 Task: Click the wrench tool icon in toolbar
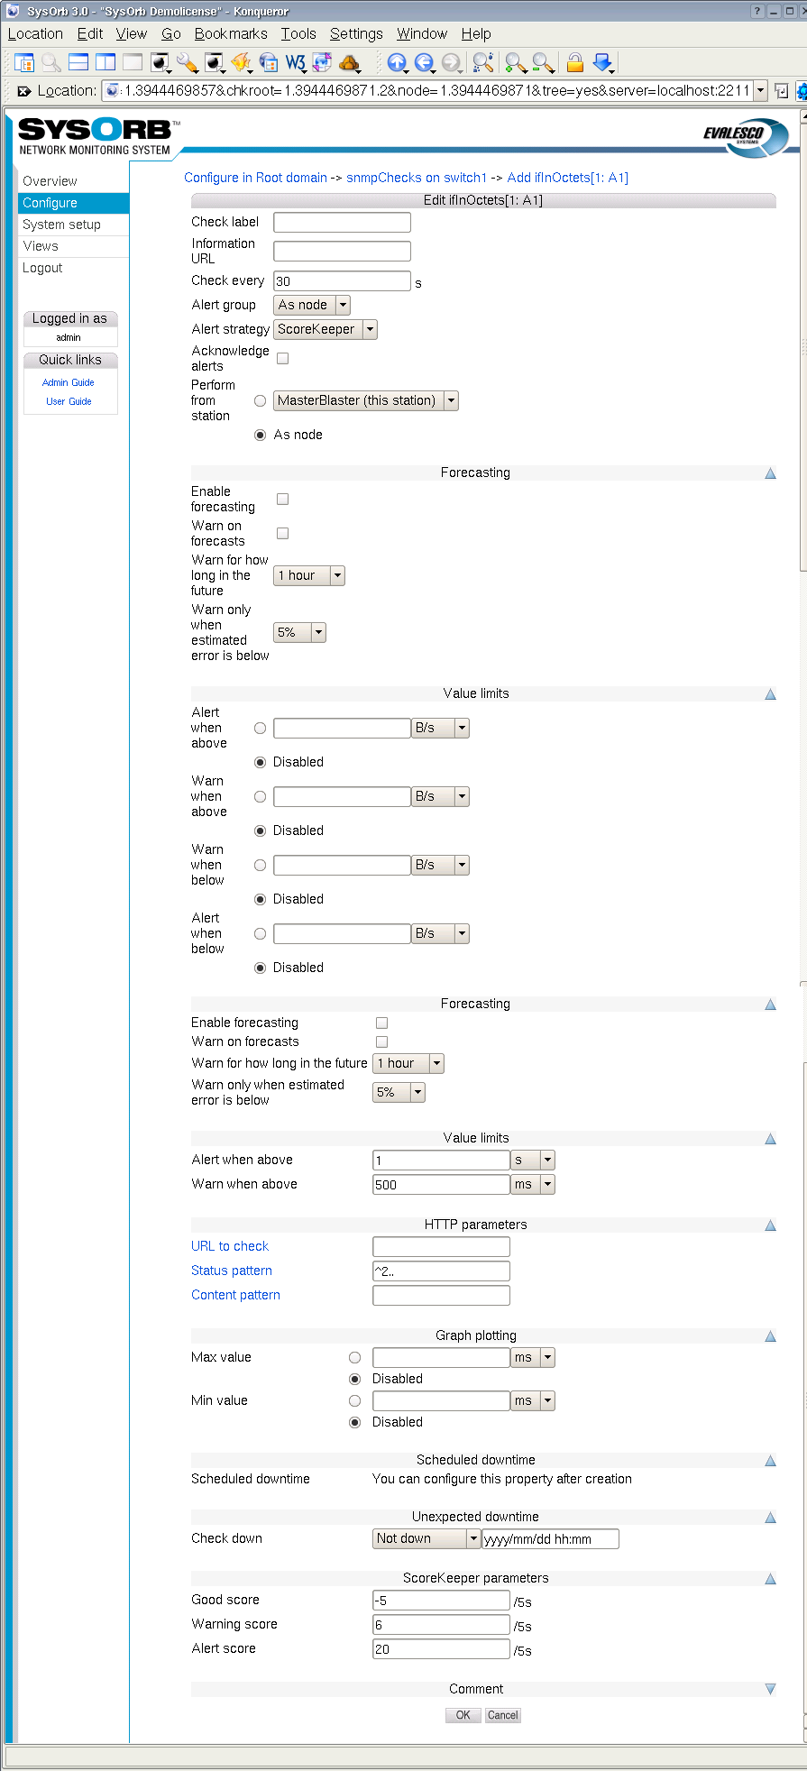click(187, 62)
